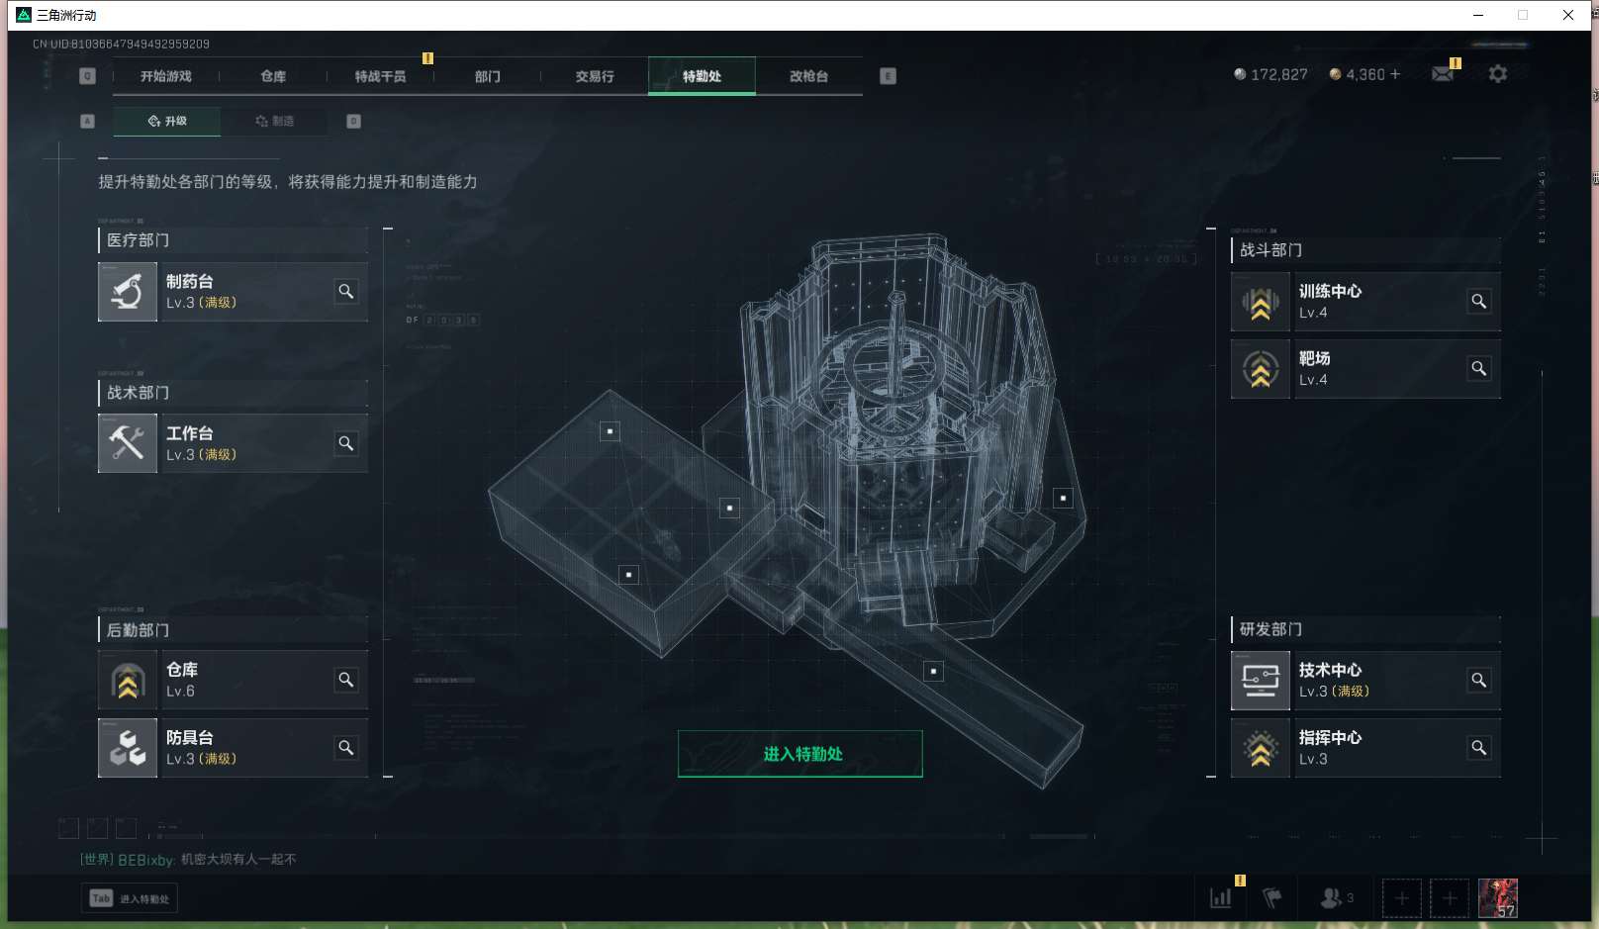This screenshot has height=929, width=1599.
Task: Open the settings gear icon
Action: pos(1498,74)
